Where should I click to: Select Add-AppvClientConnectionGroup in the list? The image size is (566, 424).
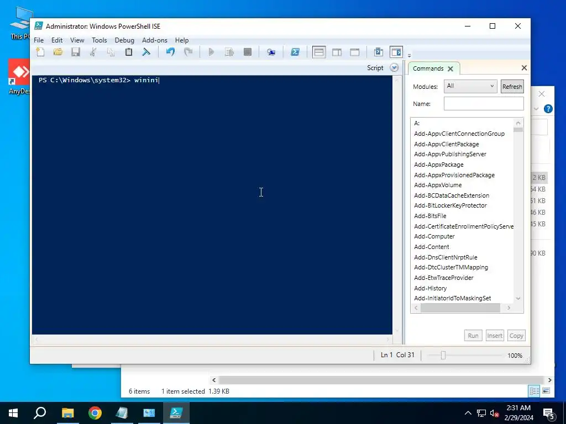(x=459, y=134)
